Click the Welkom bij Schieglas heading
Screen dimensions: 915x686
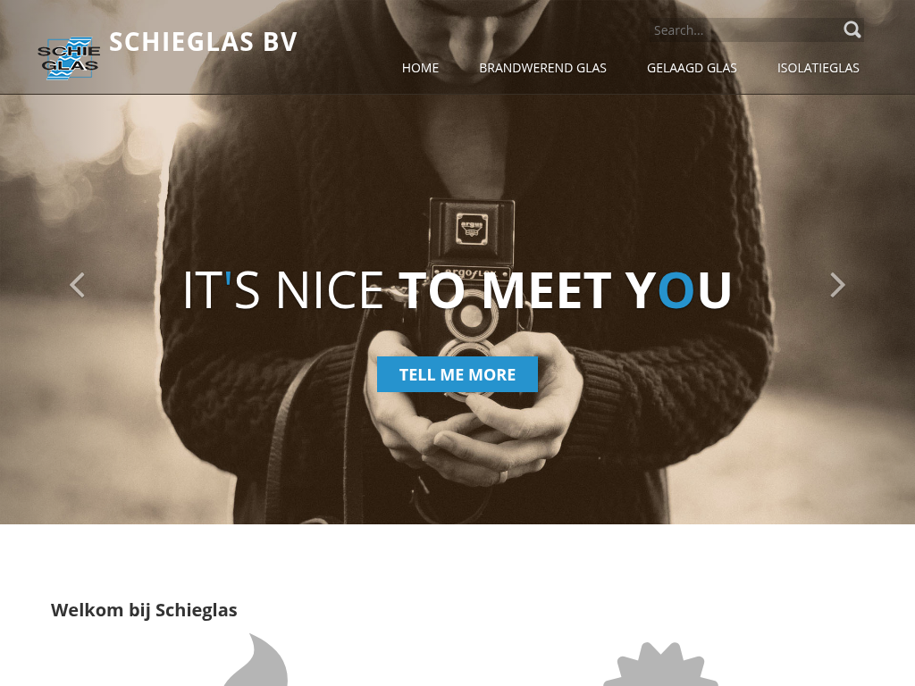click(144, 610)
